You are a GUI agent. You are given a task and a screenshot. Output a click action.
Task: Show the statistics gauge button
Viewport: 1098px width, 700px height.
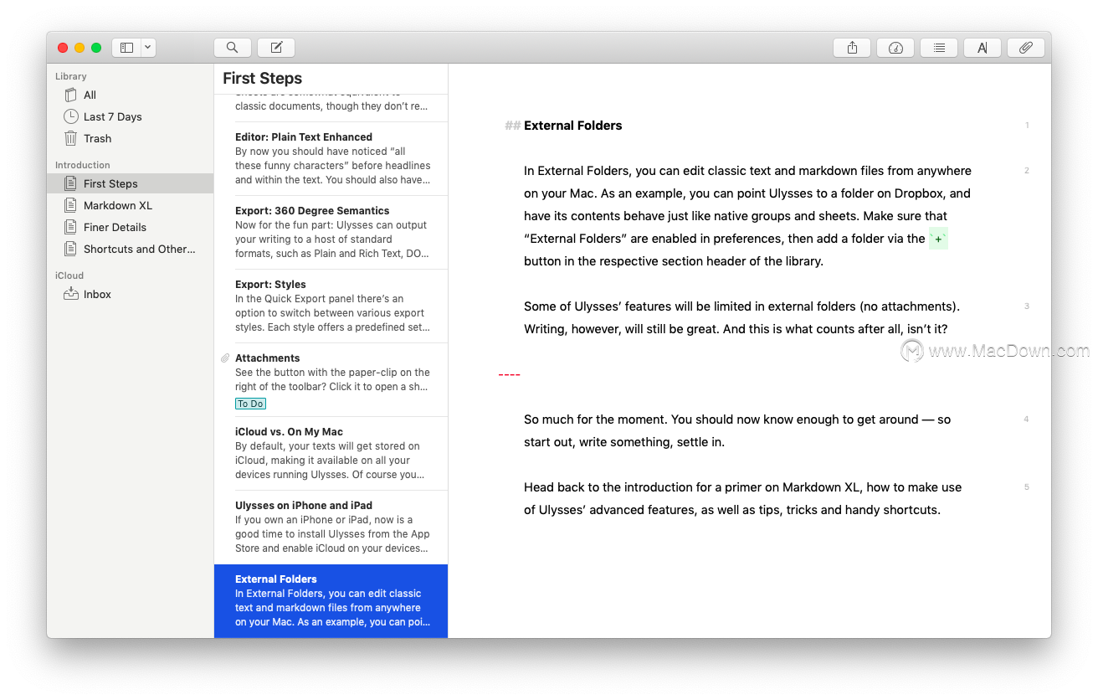pyautogui.click(x=895, y=48)
